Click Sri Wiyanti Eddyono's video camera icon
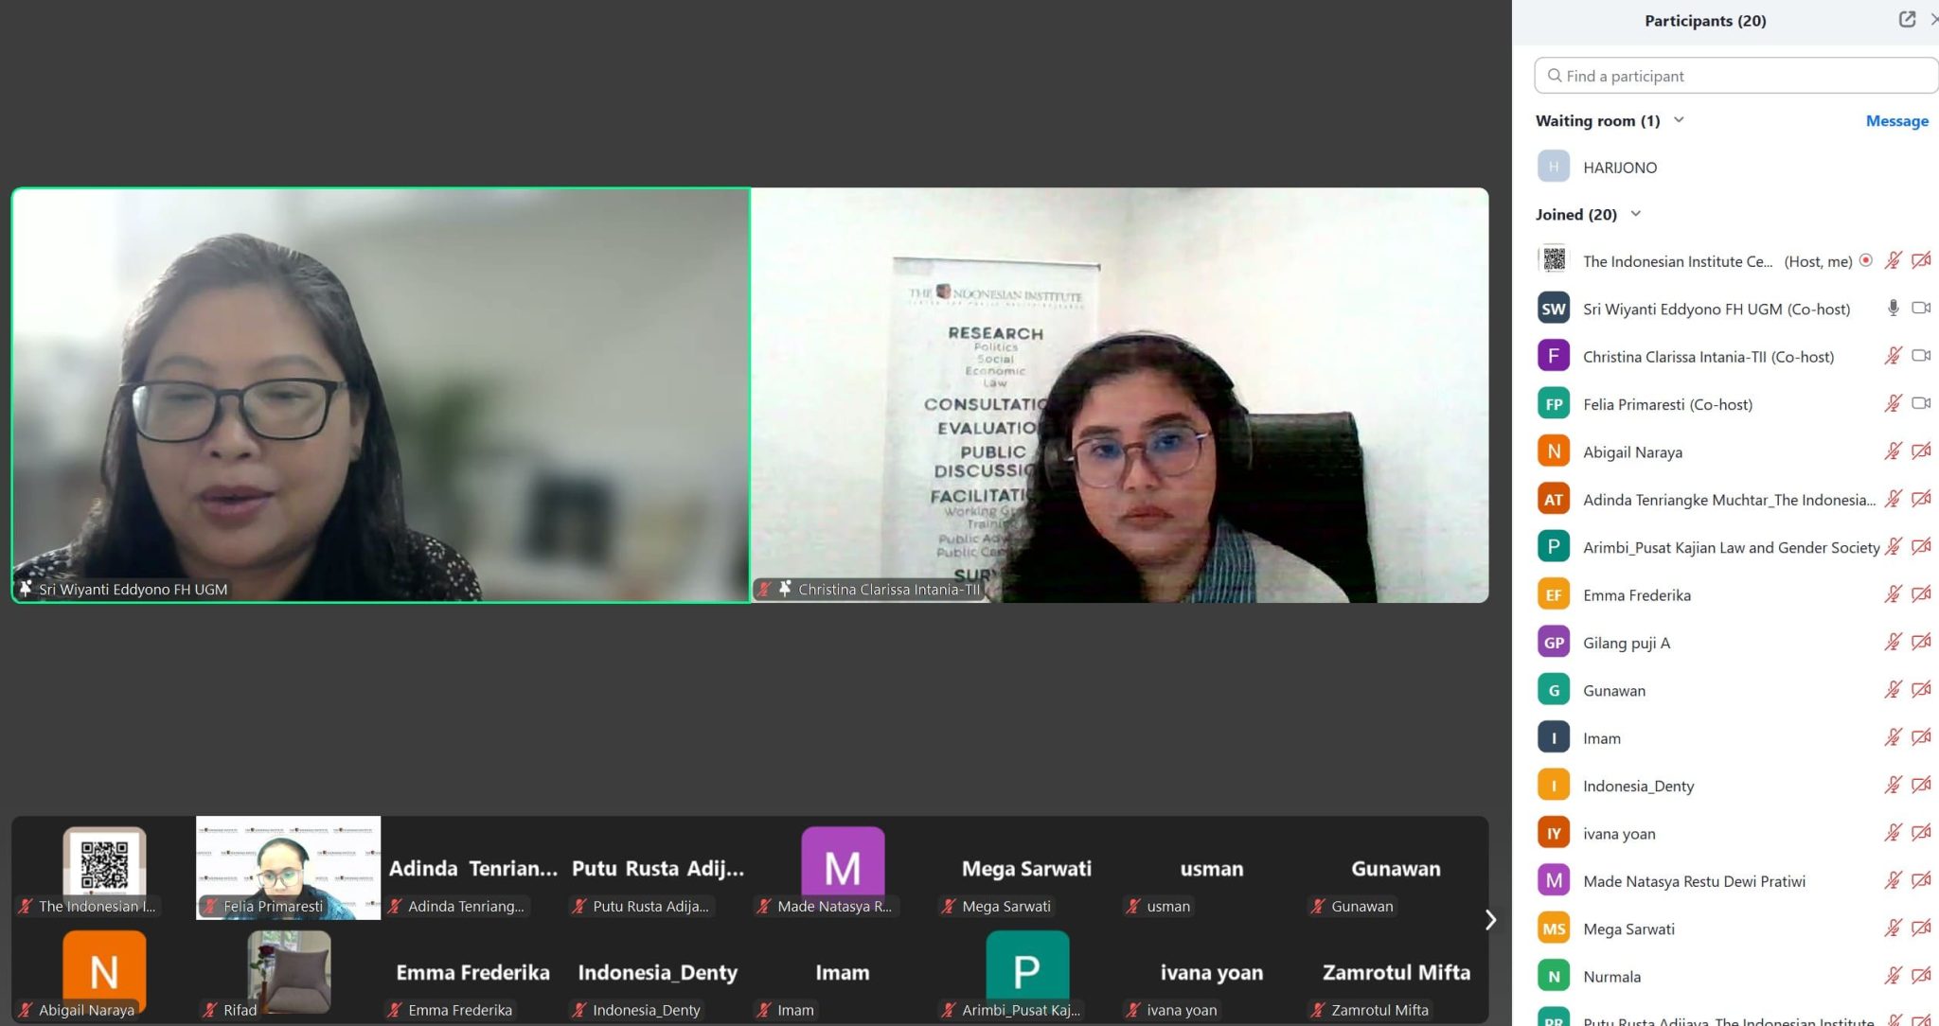The height and width of the screenshot is (1026, 1939). point(1921,309)
